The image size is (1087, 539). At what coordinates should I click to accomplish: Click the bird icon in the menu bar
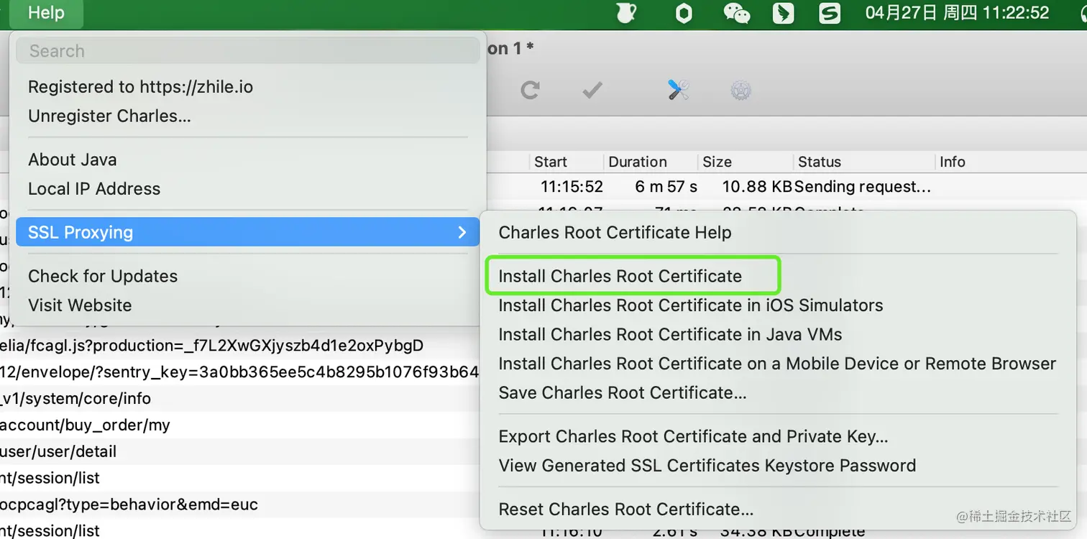(784, 13)
